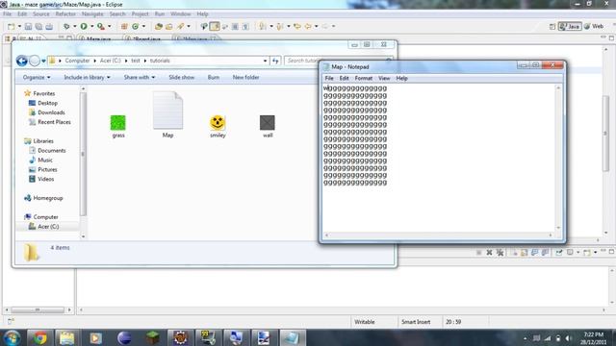The height and width of the screenshot is (346, 616).
Task: Open Chrome from taskbar
Action: pyautogui.click(x=39, y=337)
